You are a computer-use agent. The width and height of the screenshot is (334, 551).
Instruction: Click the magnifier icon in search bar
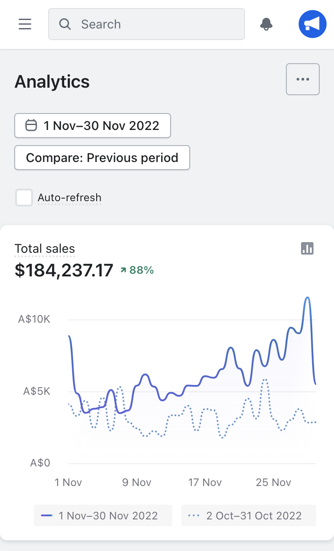65,24
